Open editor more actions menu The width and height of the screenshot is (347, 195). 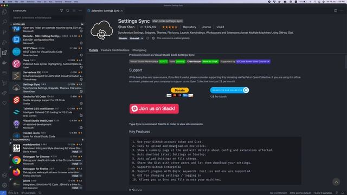point(342,11)
